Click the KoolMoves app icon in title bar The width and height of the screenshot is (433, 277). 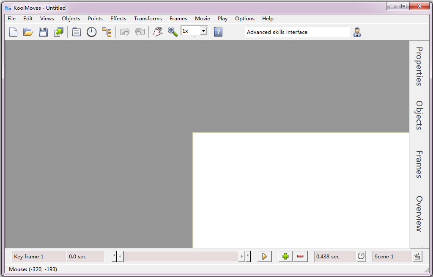[x=8, y=8]
